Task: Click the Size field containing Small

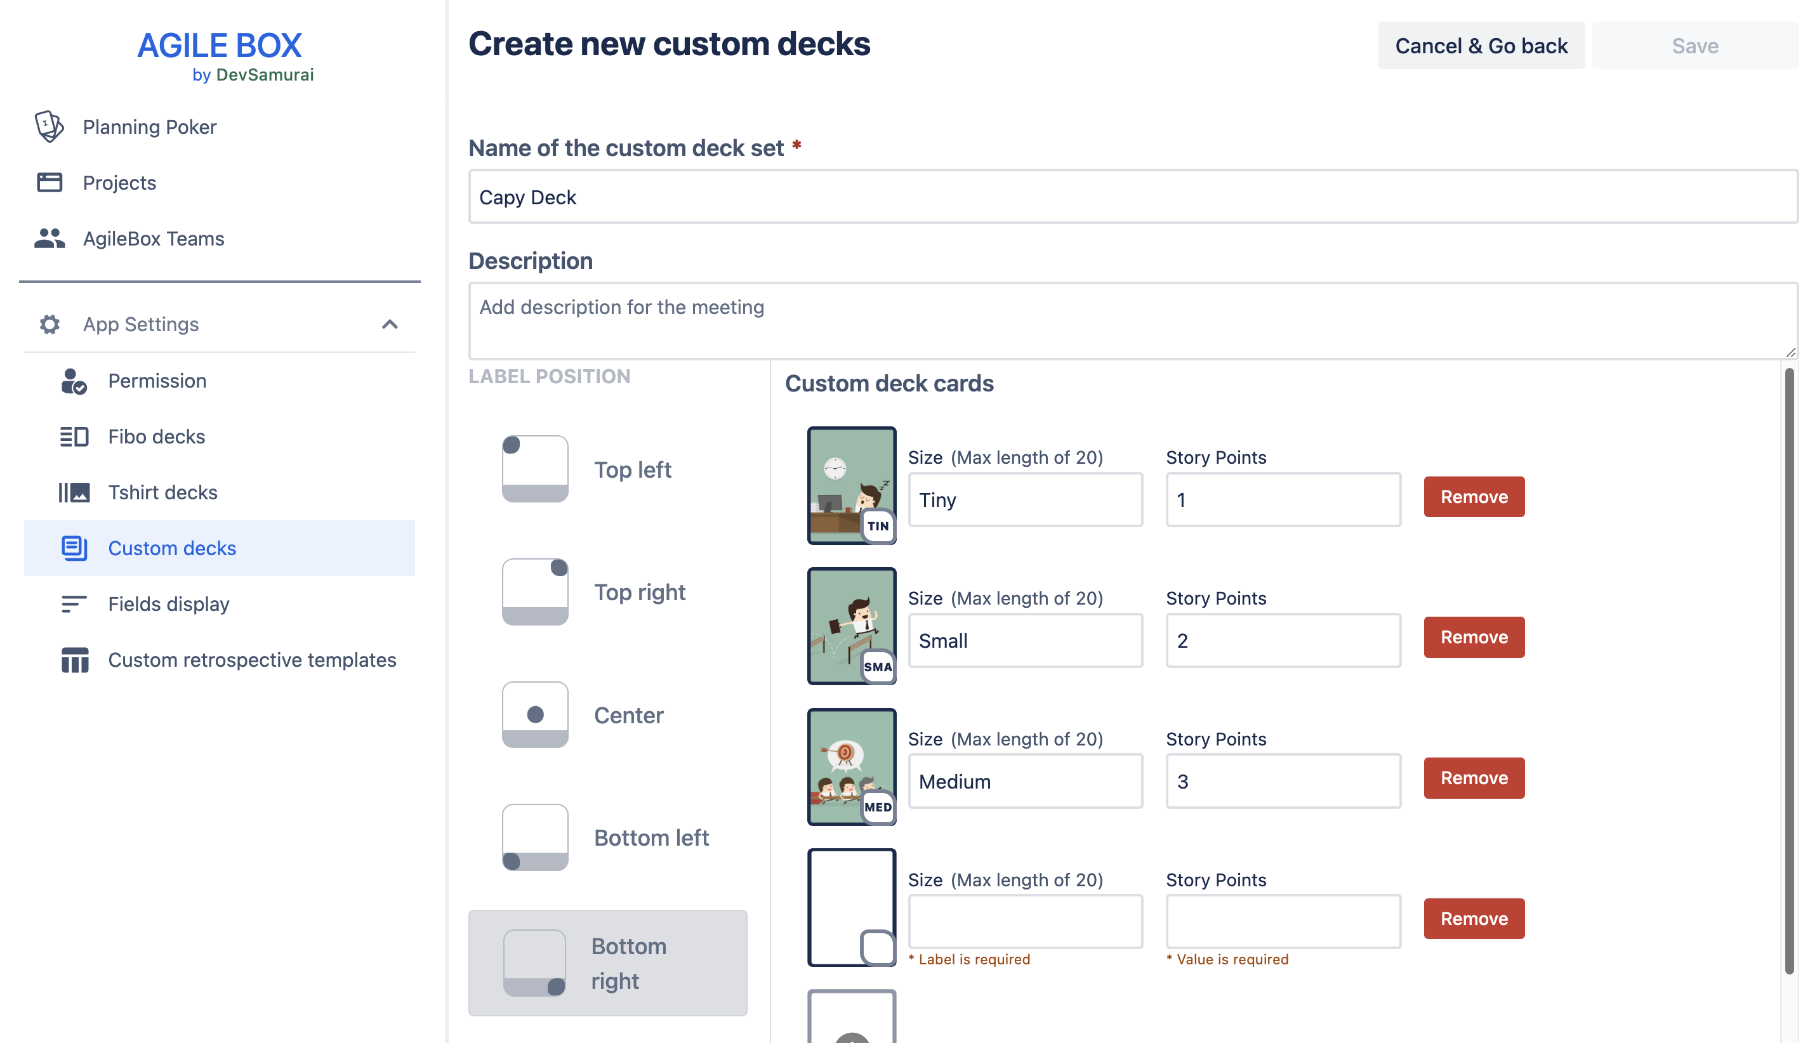Action: 1026,640
